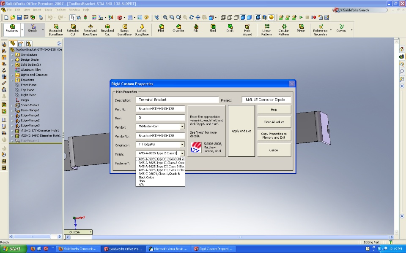Open the Curves tool
This screenshot has width=406, height=253.
341,28
